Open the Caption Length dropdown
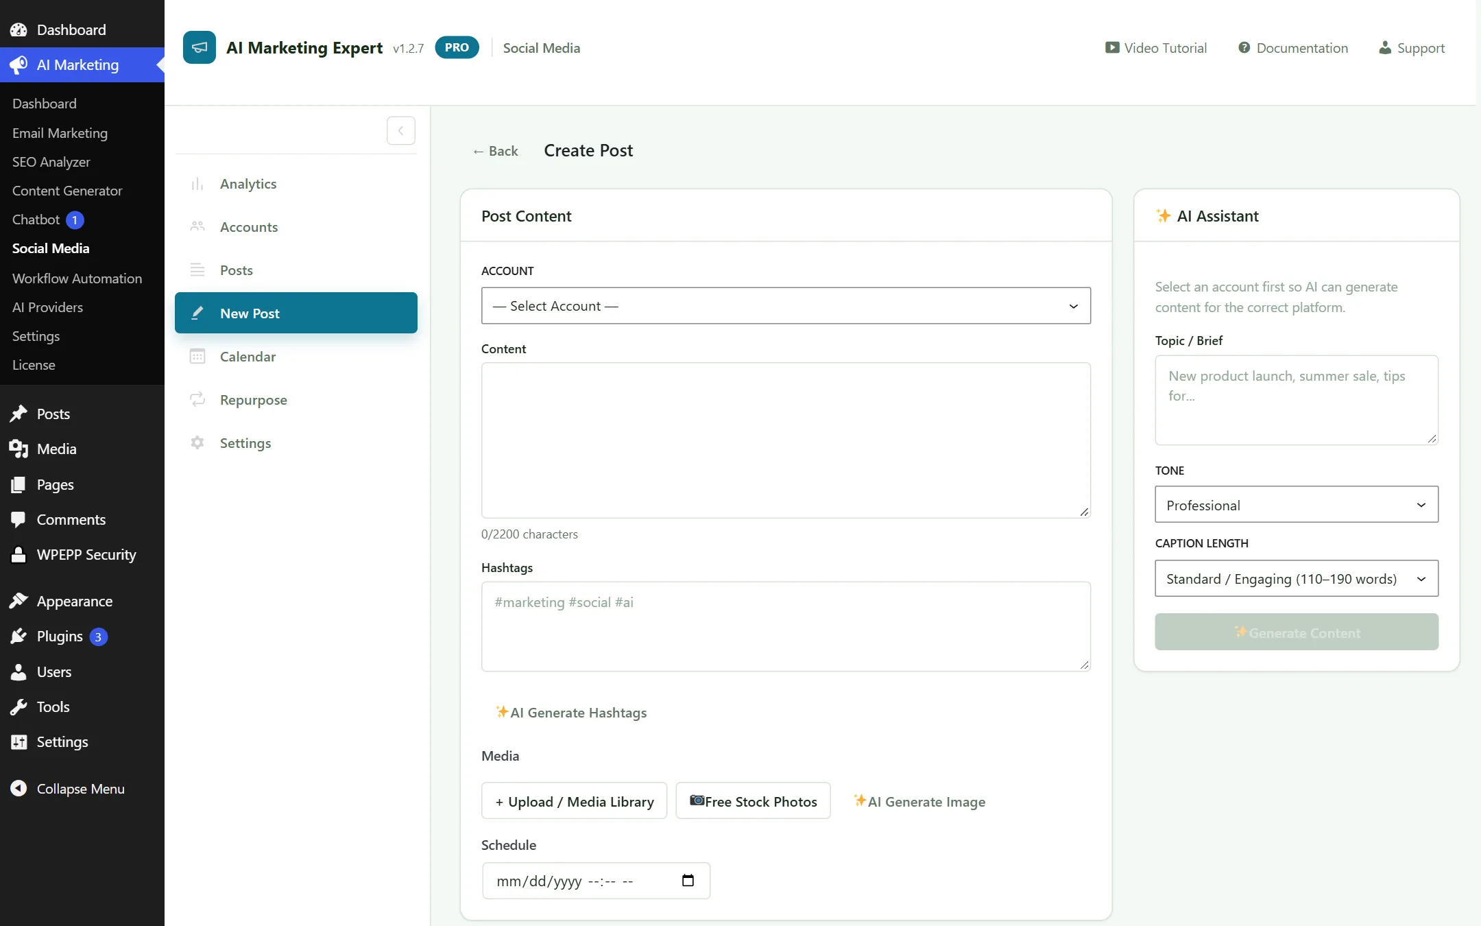 [1296, 578]
